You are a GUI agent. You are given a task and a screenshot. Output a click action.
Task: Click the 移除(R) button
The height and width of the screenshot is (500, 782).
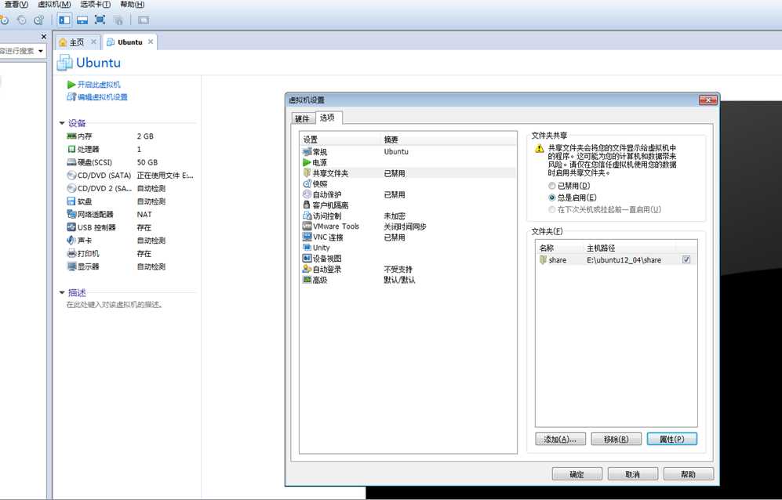tap(616, 439)
